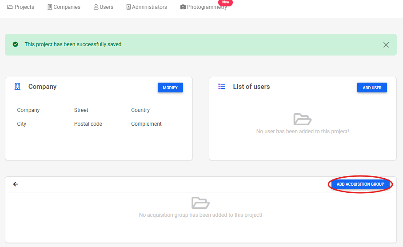Viewport: 403px width, 247px height.
Task: Click the list icon beside List of users
Action: (x=222, y=87)
